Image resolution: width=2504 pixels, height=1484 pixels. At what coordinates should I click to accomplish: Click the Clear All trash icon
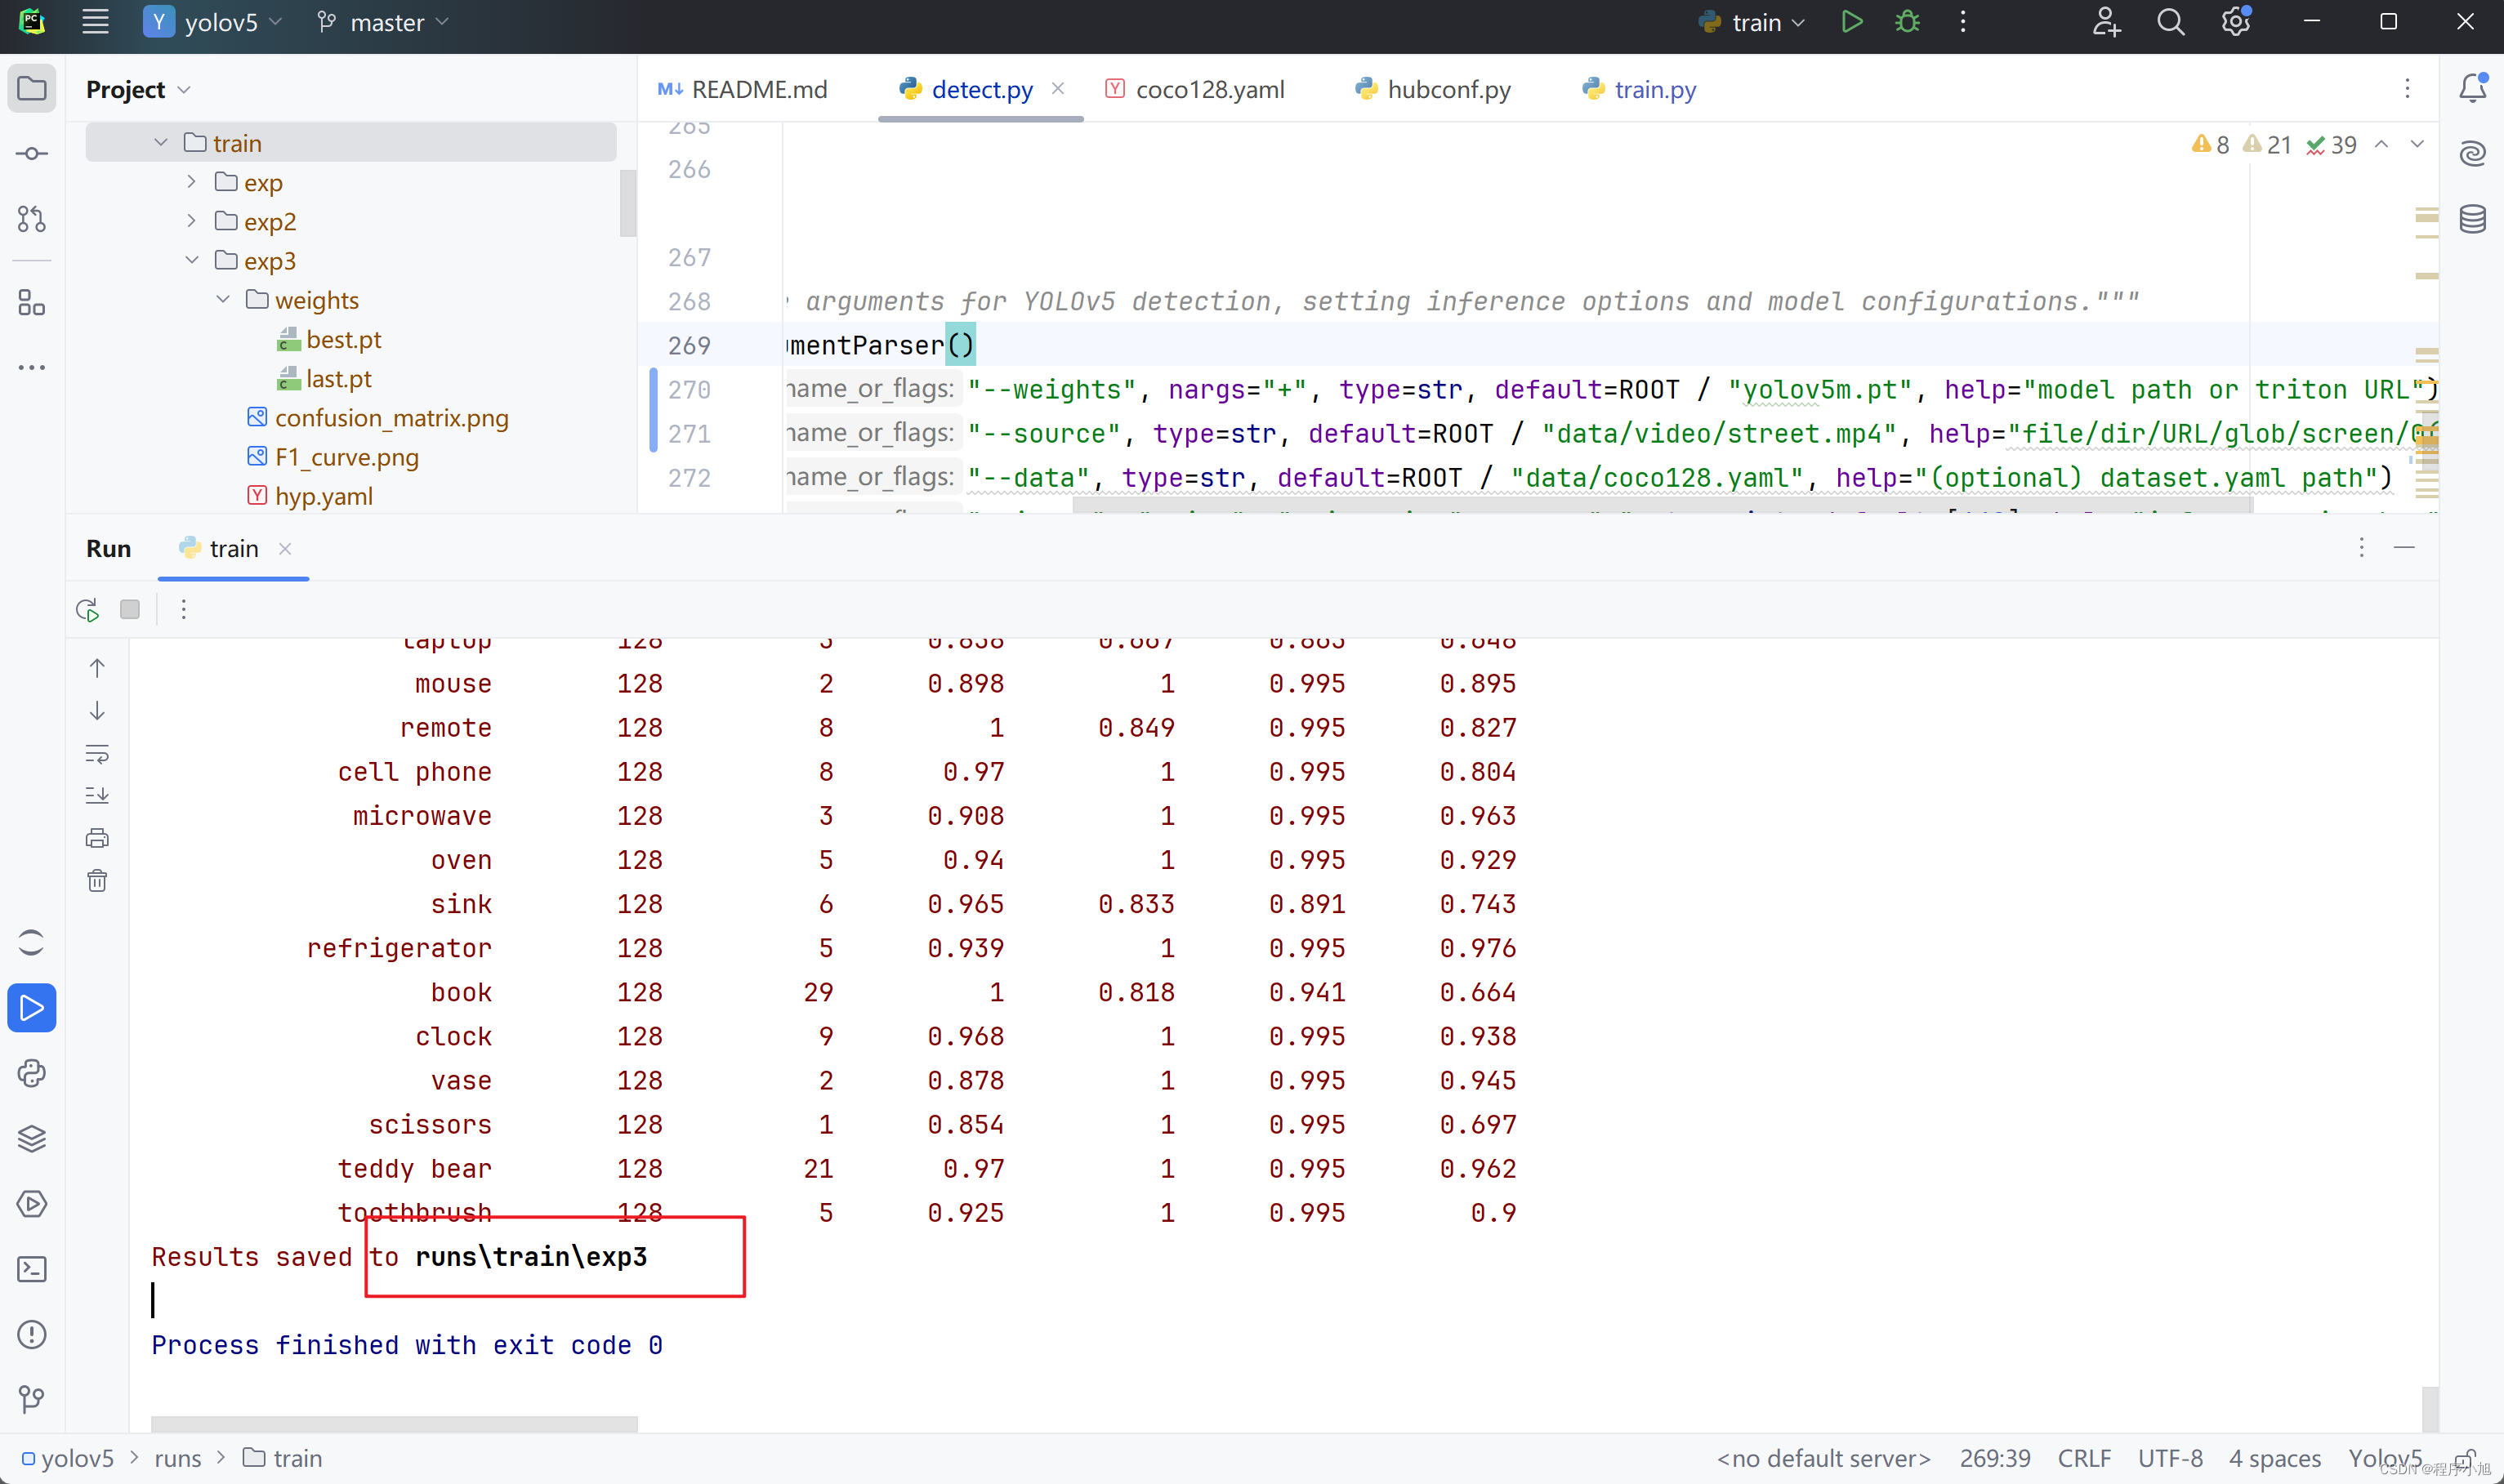pos(97,880)
